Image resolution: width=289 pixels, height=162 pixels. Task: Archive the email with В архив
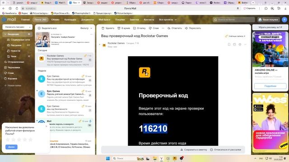click(124, 28)
